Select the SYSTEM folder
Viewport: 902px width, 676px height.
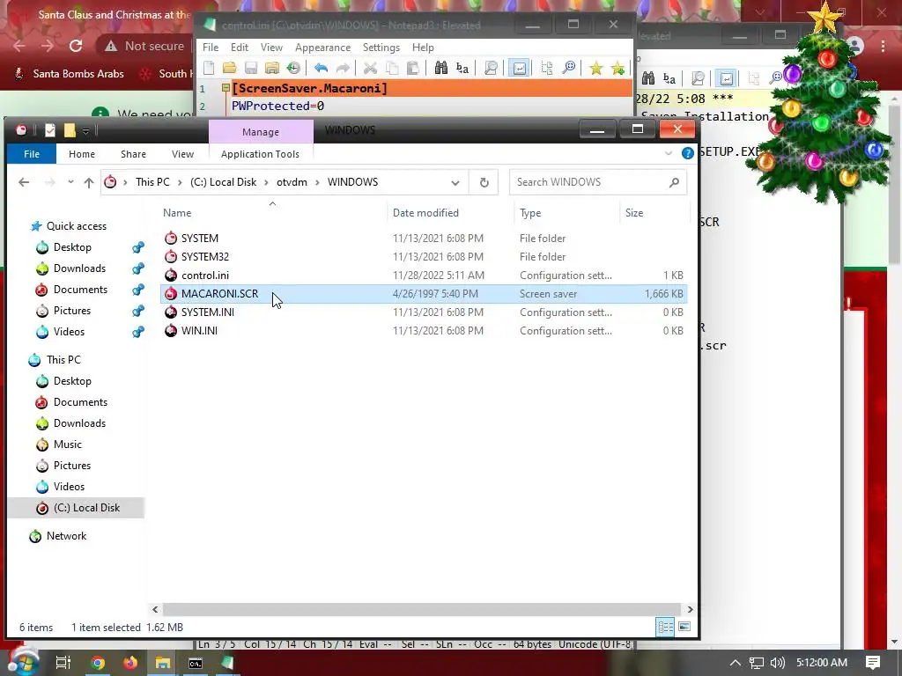tap(424, 238)
